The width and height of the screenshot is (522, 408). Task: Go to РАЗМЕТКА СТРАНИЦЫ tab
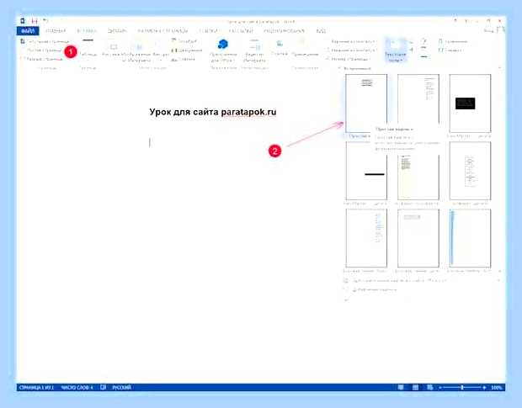[x=162, y=31]
